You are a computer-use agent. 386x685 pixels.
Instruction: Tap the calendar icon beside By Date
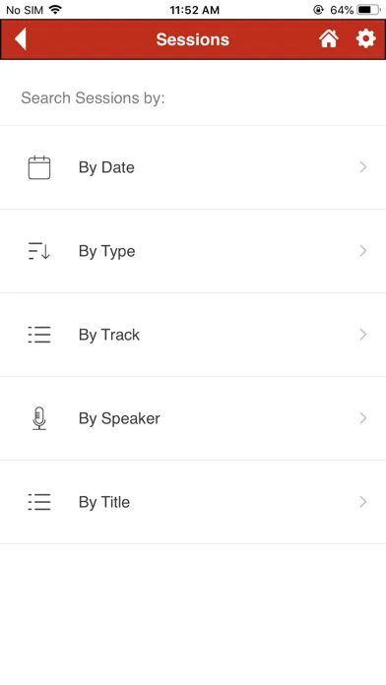(39, 167)
